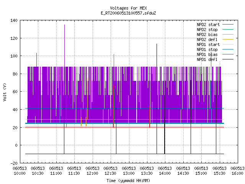Click the x-axis tick label 15:30
This screenshot has width=245, height=184.
pos(219,174)
